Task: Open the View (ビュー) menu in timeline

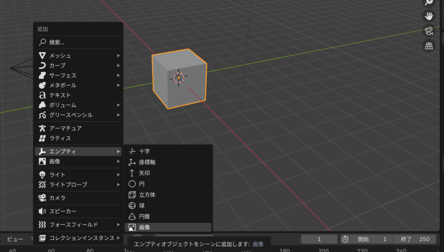Action: point(15,239)
